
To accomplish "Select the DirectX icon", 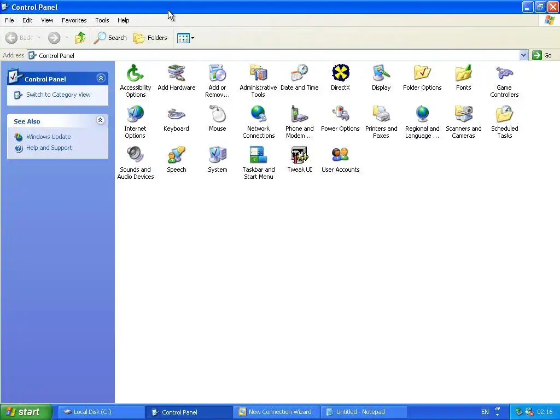I will [x=340, y=78].
